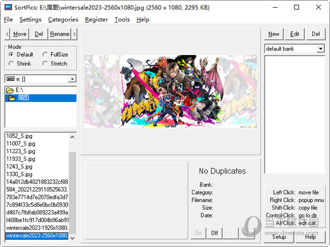Screen dimensions: 330x247
Task: Click the Rename button
Action: (x=60, y=34)
